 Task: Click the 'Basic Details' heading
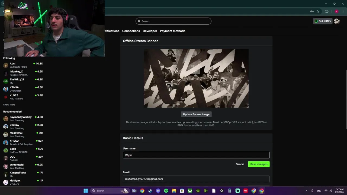coord(133,138)
